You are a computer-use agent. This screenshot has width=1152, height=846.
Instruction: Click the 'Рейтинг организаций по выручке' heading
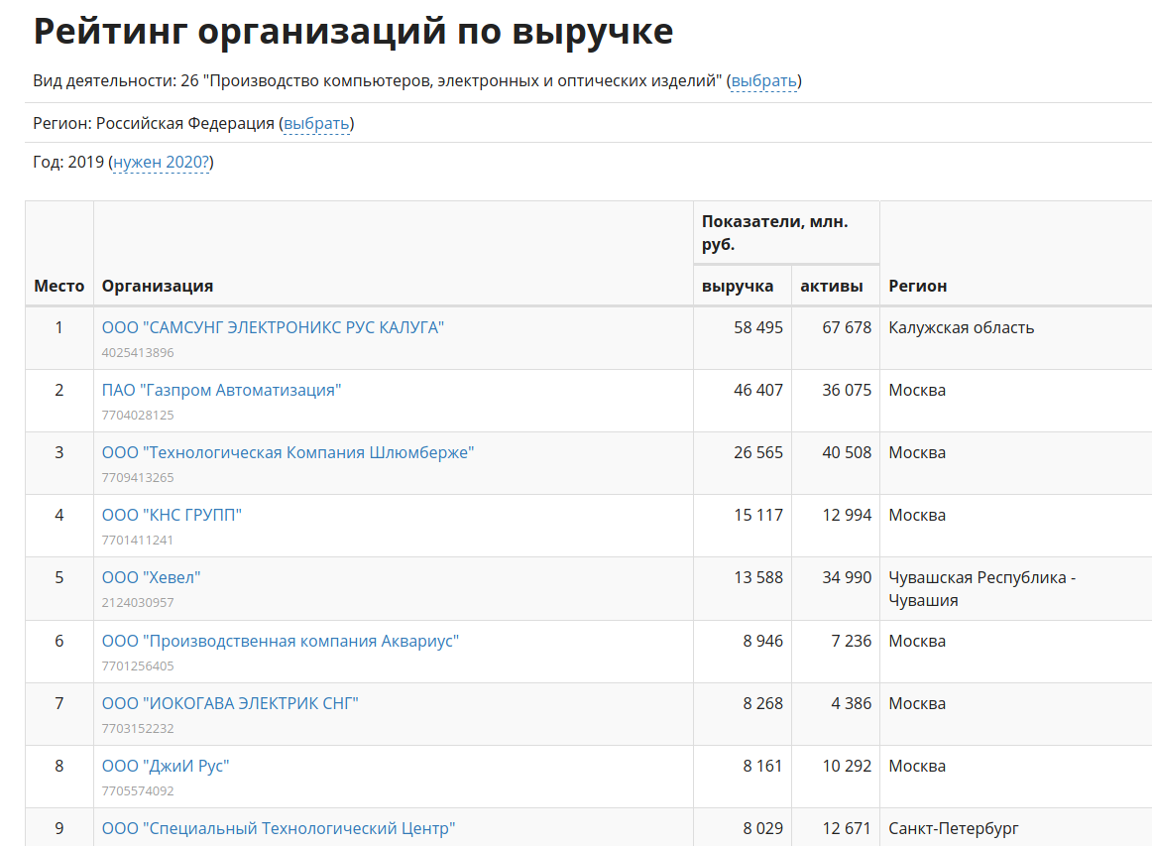[x=353, y=32]
